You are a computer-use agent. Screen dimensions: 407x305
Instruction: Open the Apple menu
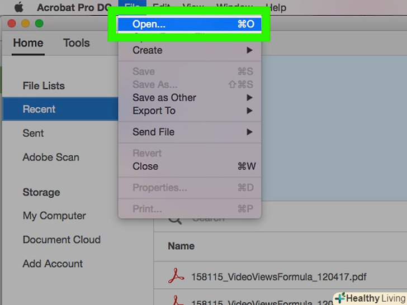coord(18,7)
